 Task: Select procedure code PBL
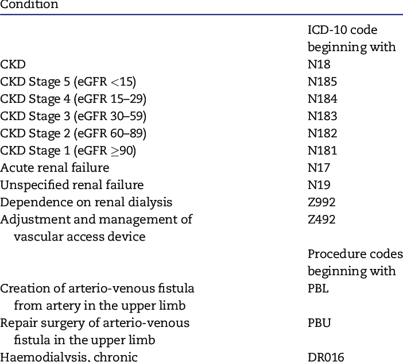(x=318, y=288)
